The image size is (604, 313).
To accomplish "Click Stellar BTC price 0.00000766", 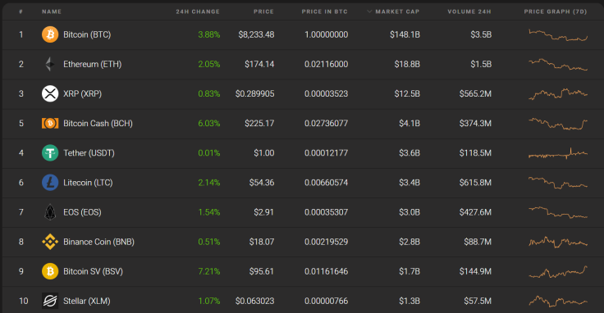I will 327,301.
